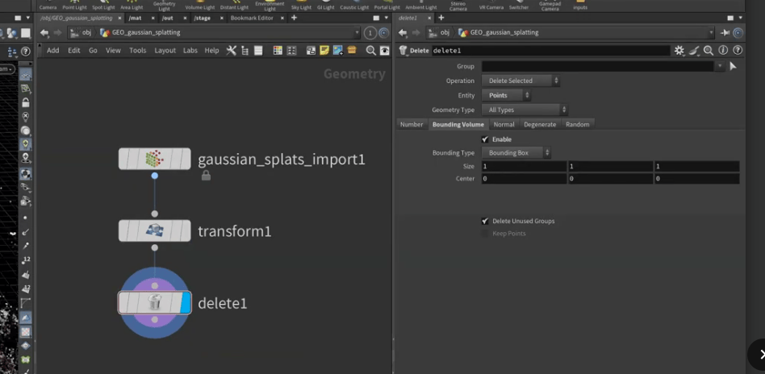Switch to the Degenerate tab
765x374 pixels.
[539, 124]
